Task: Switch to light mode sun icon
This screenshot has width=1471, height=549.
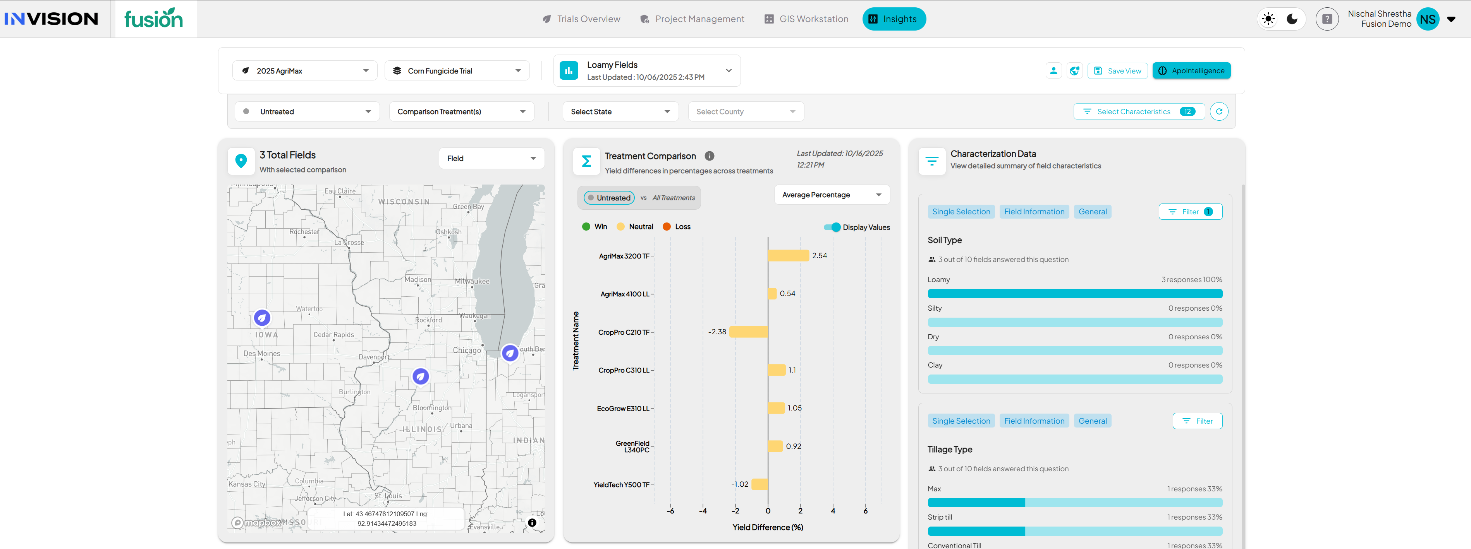Action: click(x=1268, y=19)
